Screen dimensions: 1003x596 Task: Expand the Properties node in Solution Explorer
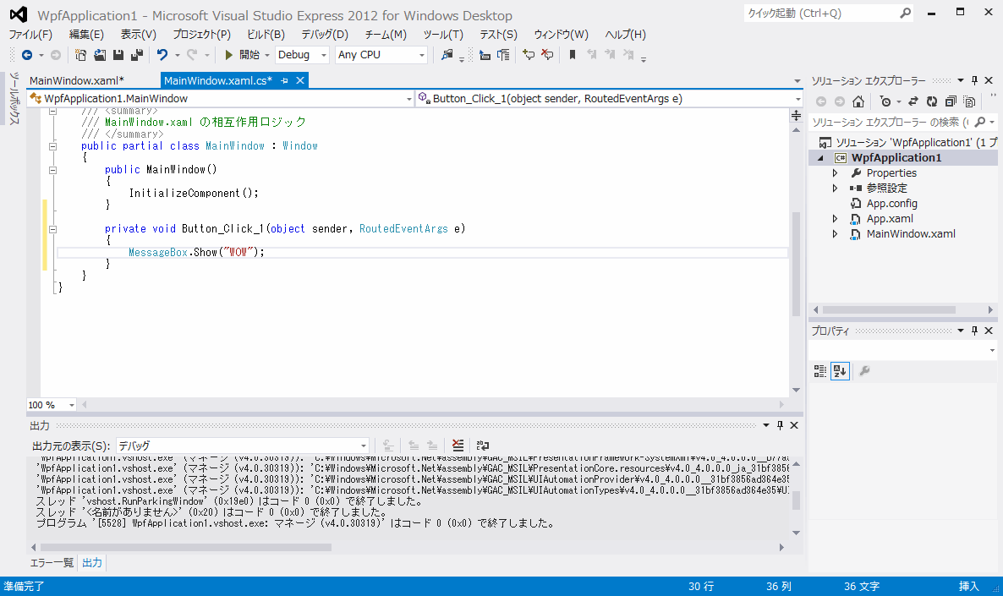(x=835, y=173)
